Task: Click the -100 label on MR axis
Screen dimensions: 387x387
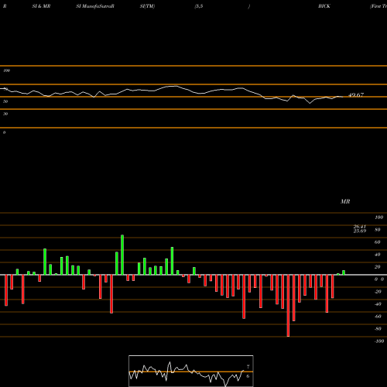Action: pos(379,341)
